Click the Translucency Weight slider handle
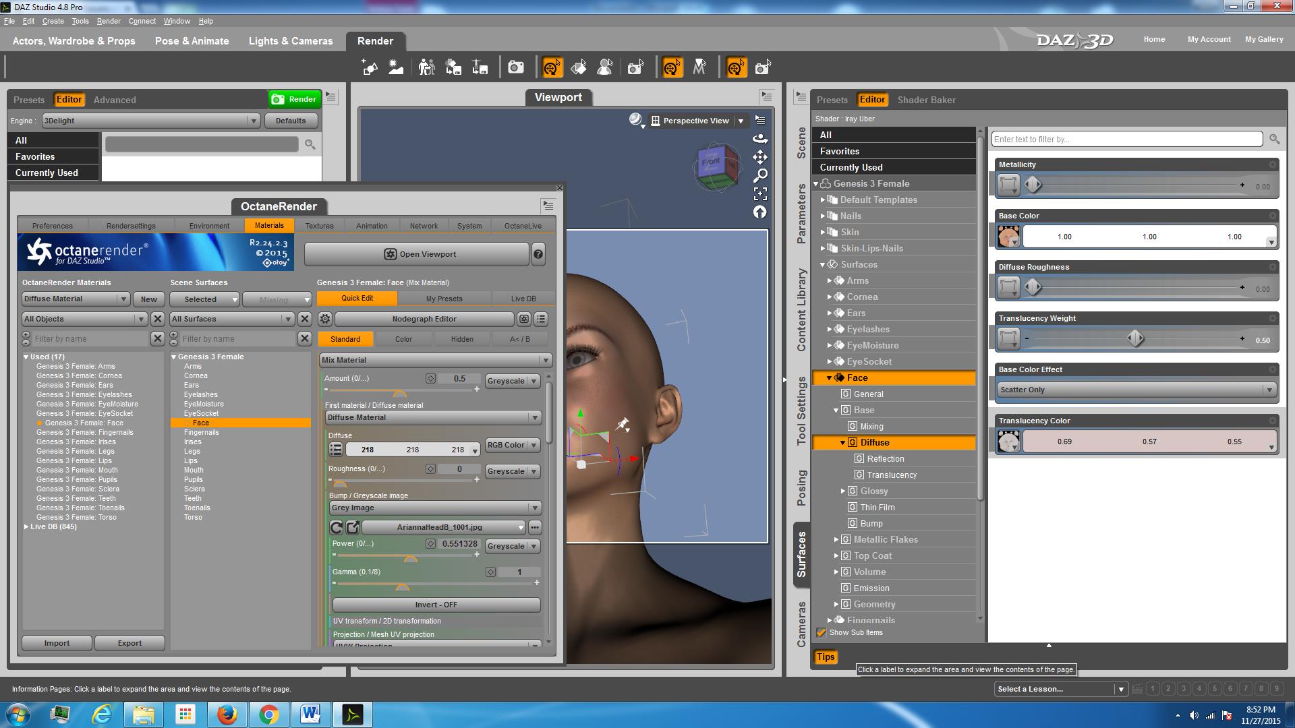 tap(1135, 338)
